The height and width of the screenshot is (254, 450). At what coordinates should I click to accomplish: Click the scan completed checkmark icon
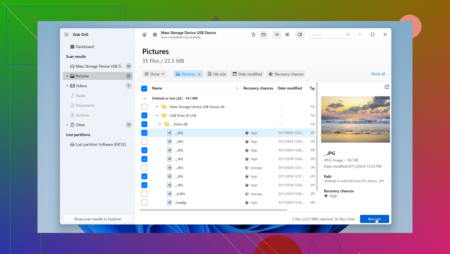point(155,35)
